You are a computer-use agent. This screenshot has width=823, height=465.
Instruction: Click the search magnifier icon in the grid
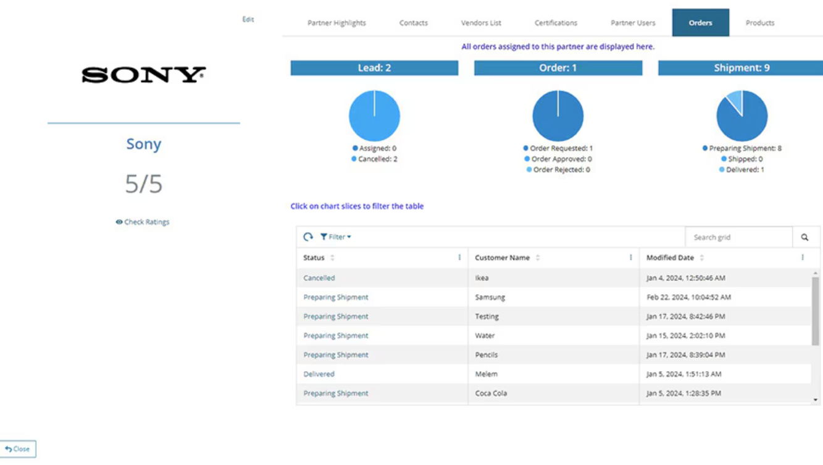click(x=806, y=237)
